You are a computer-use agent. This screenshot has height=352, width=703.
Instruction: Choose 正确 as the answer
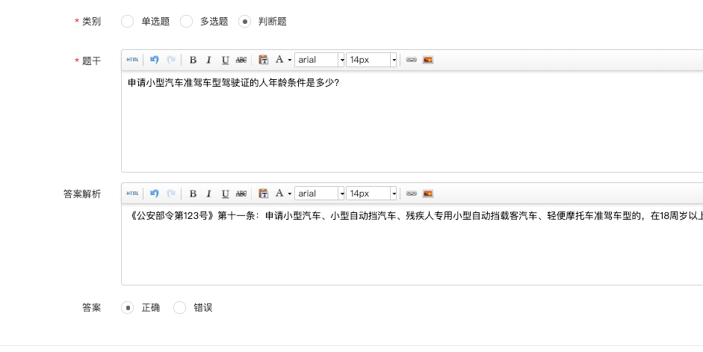127,308
